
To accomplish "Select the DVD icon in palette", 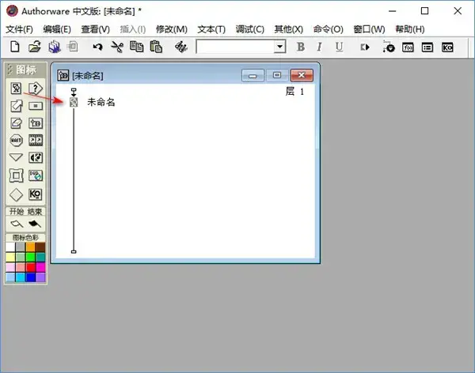I will tap(36, 175).
